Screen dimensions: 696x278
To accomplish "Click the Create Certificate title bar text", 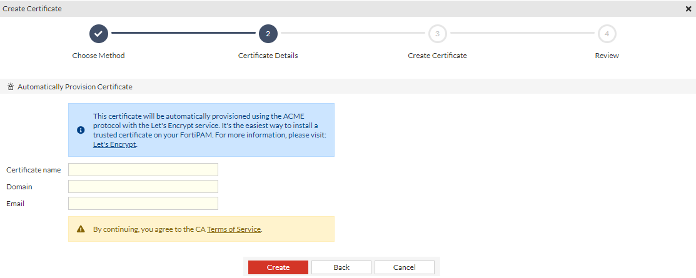I will 33,8.
